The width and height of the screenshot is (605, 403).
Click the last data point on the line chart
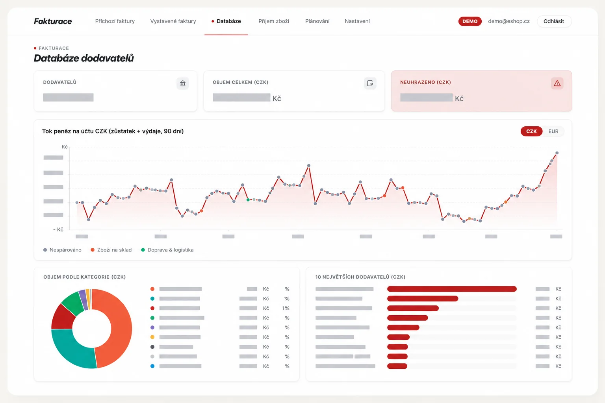pyautogui.click(x=557, y=153)
